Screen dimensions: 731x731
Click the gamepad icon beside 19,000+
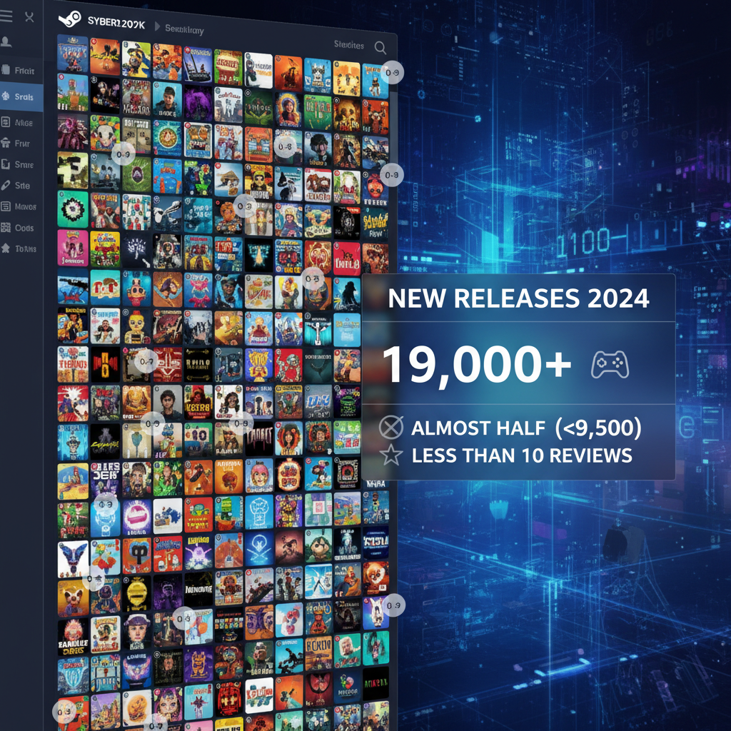(x=610, y=365)
